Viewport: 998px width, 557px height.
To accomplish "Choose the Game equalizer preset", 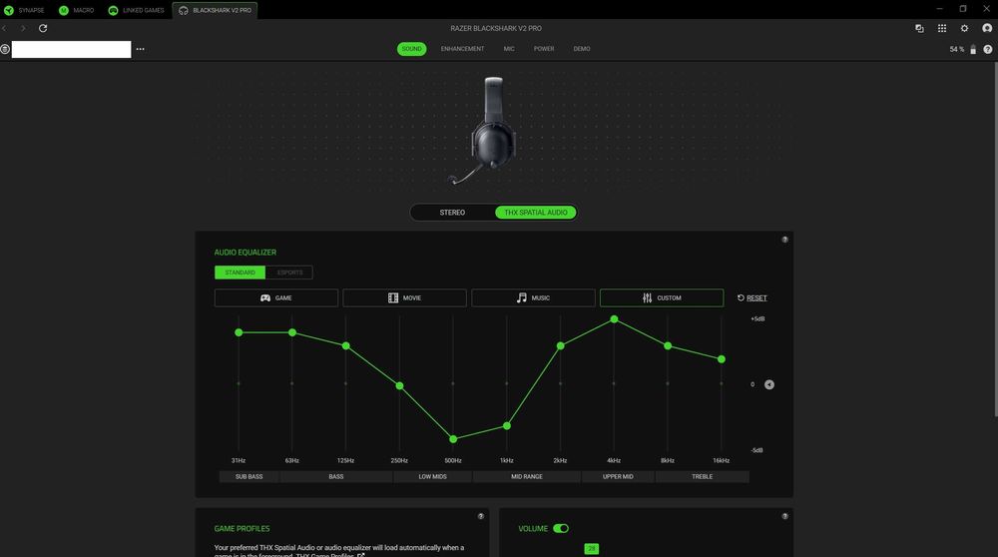I will click(276, 297).
